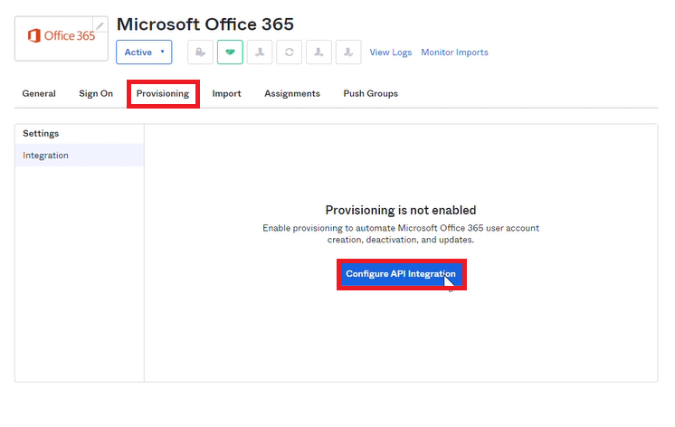Screen dimensions: 675x427
Task: Click the Office 365 logo thumbnail
Action: 62,39
